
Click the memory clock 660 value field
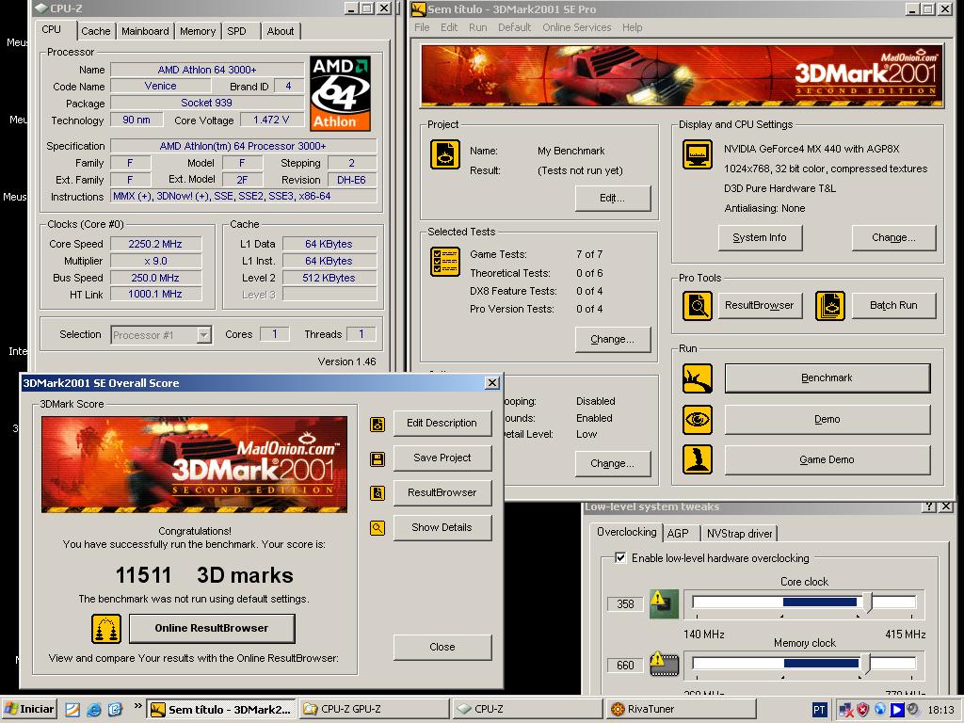[x=625, y=666]
